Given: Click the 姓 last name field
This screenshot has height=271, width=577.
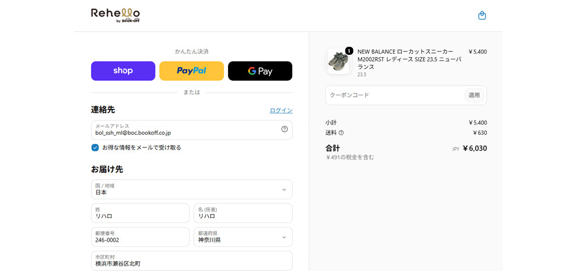Looking at the screenshot, I should coord(140,213).
